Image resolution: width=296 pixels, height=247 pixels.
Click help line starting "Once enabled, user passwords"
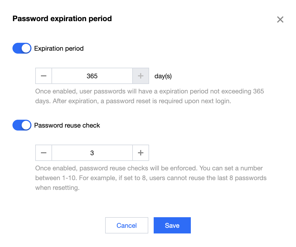(x=149, y=91)
